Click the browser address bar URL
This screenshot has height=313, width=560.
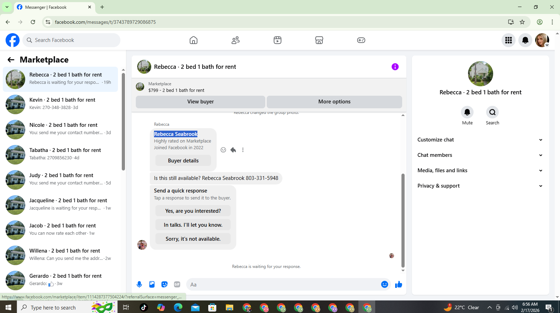pyautogui.click(x=105, y=22)
